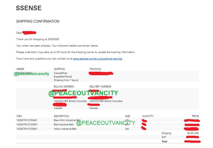
Task: Select the Black Mini Industrial Belt description
Action: (67, 120)
